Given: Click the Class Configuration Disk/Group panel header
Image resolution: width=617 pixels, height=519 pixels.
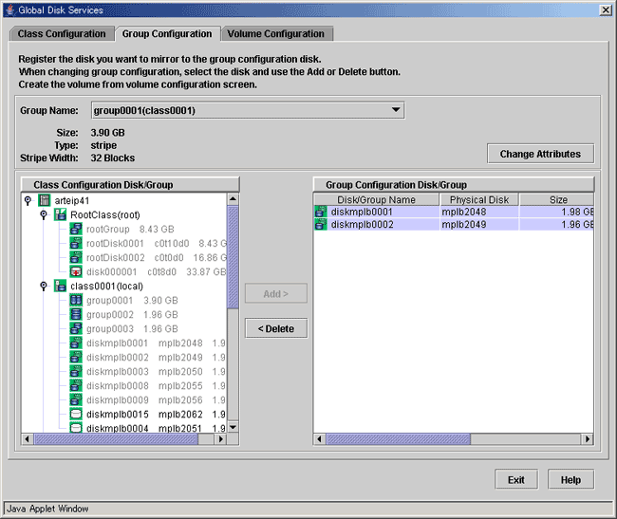Looking at the screenshot, I should (130, 184).
